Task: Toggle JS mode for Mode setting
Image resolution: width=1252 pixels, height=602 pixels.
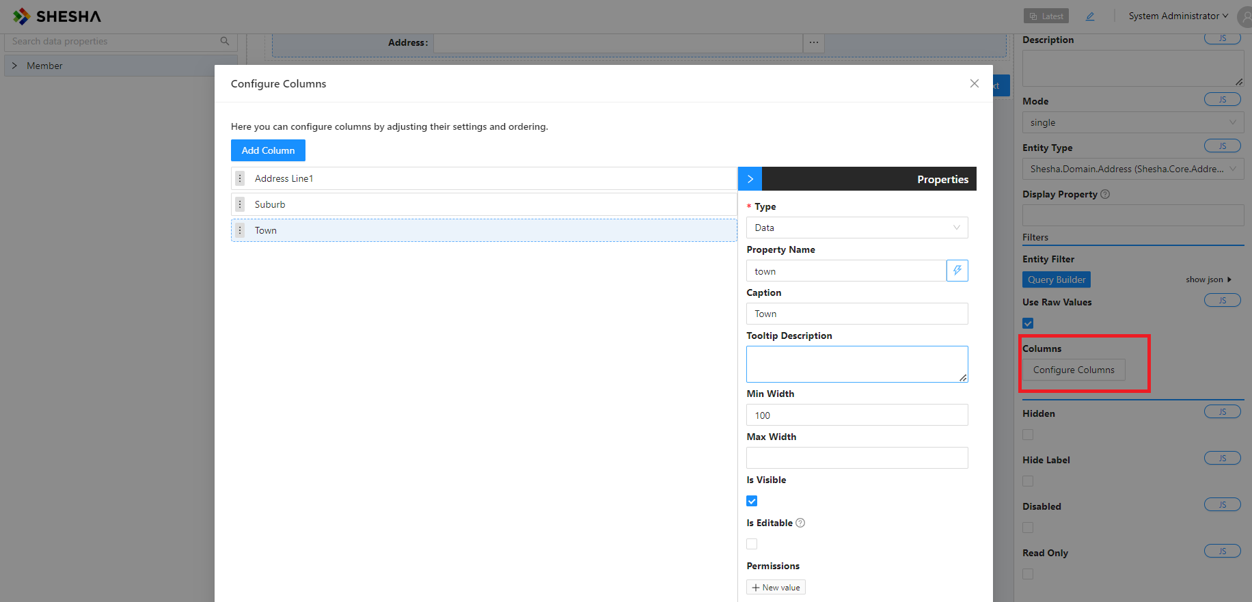Action: (x=1223, y=100)
